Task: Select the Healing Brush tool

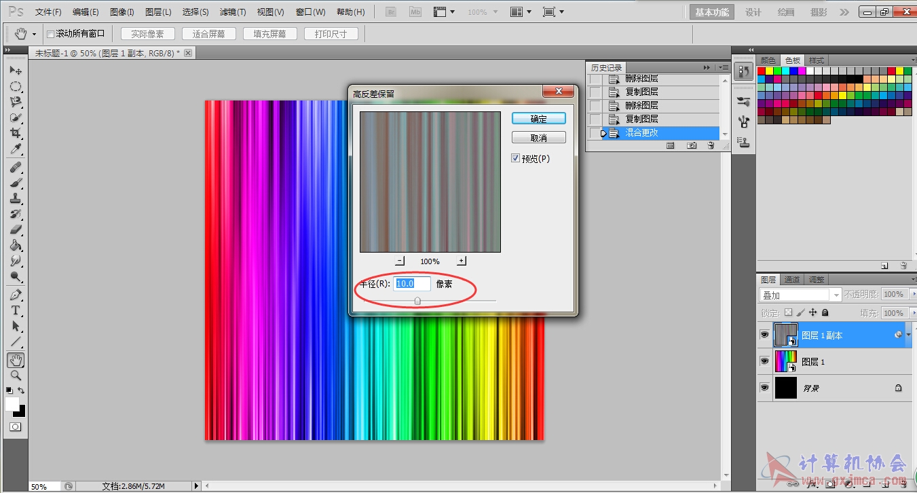Action: click(16, 167)
